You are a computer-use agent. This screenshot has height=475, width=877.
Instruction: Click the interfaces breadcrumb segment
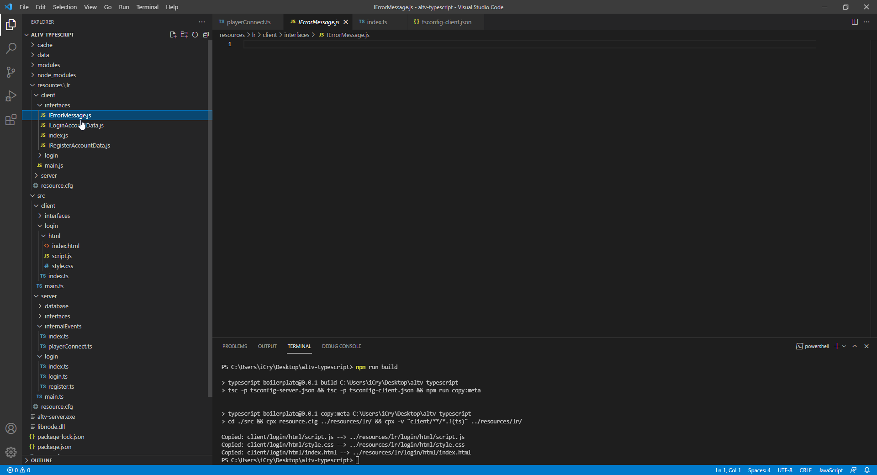[297, 35]
